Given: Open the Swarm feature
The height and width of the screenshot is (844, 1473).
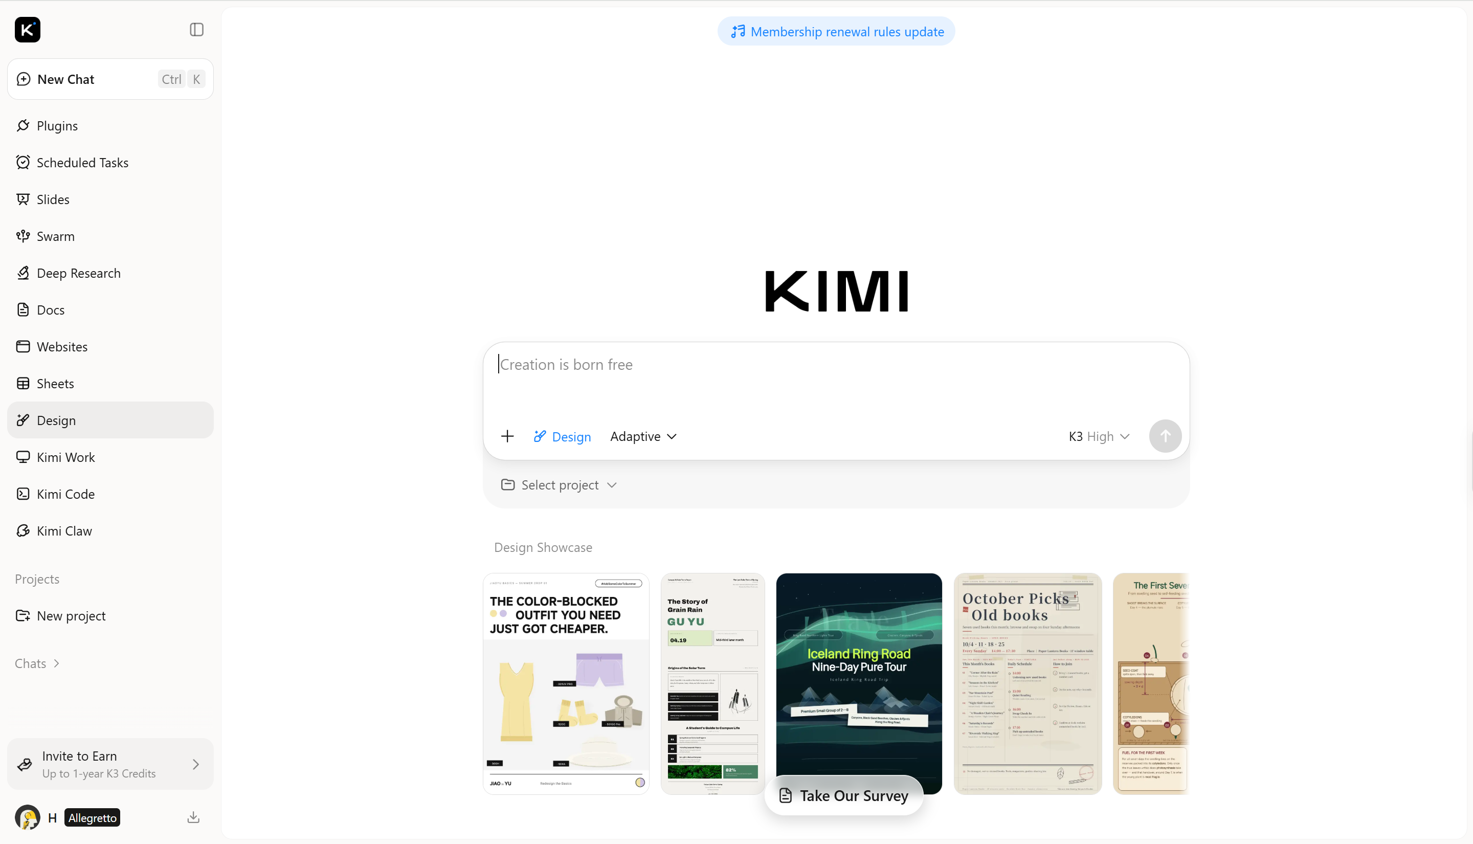Looking at the screenshot, I should [x=110, y=236].
